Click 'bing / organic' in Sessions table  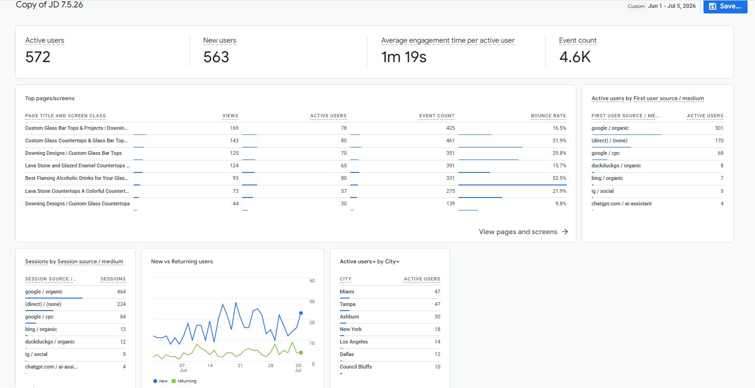(x=41, y=329)
